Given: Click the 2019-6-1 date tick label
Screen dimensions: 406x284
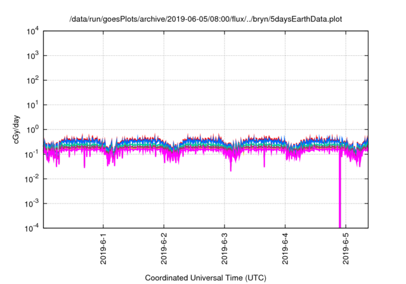Looking at the screenshot, I should pos(103,248).
